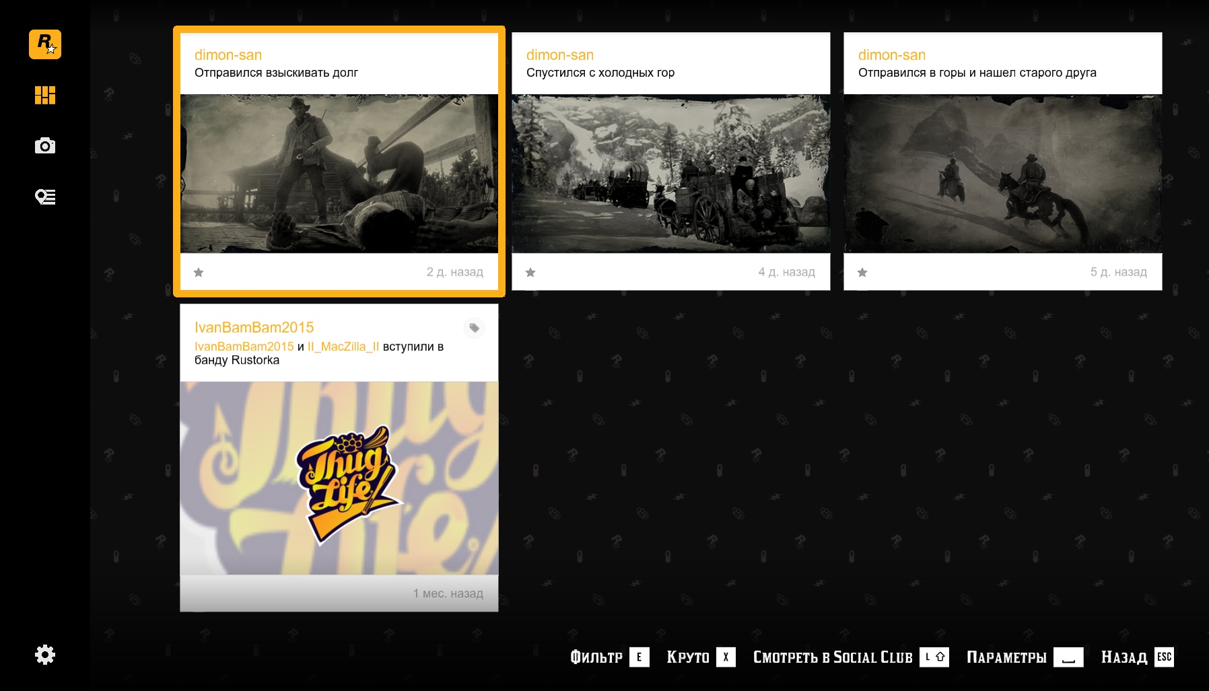Go back with Назад button

pyautogui.click(x=1137, y=657)
